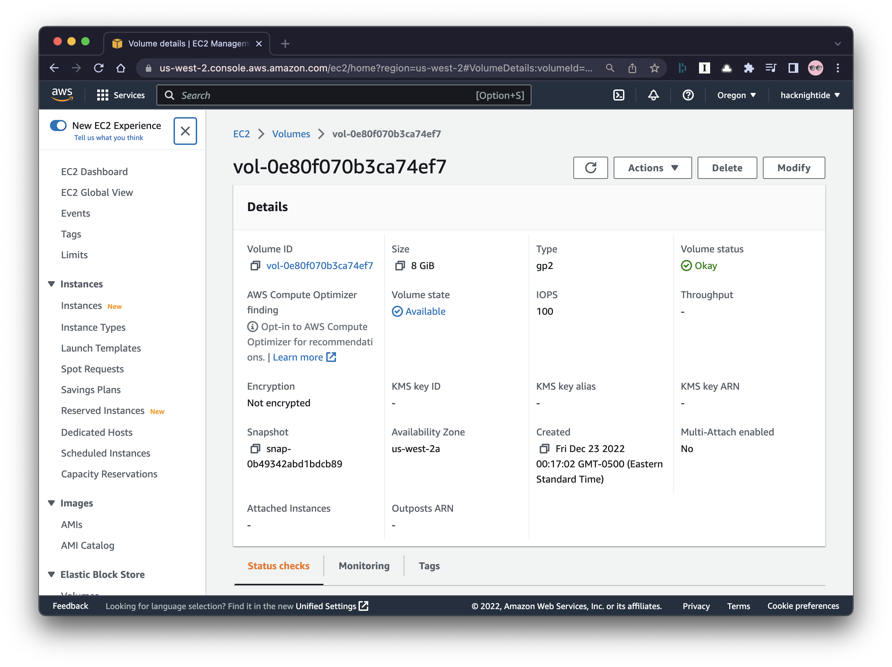Click the notifications bell icon
Viewport: 892px width, 667px height.
click(x=653, y=95)
